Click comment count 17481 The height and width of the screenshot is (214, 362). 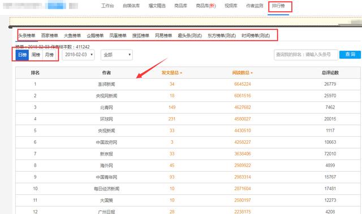point(330,189)
